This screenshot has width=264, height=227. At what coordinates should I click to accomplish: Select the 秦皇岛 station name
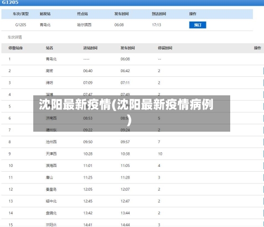pos(51,189)
